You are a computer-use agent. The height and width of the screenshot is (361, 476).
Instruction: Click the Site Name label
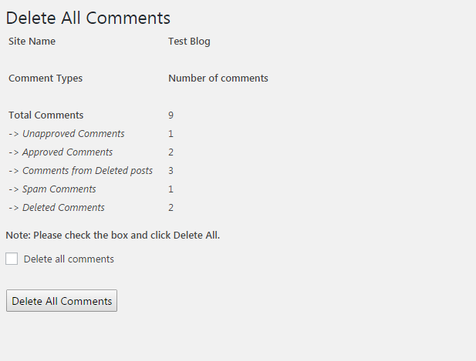[x=32, y=42]
